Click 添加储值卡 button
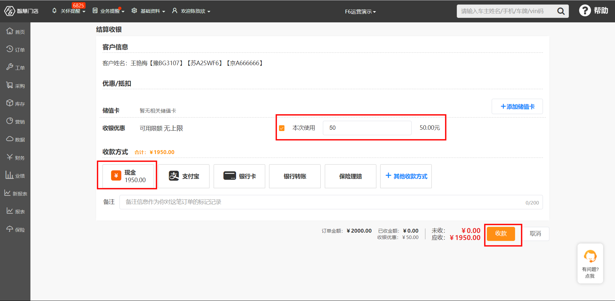This screenshot has width=615, height=301. point(517,106)
